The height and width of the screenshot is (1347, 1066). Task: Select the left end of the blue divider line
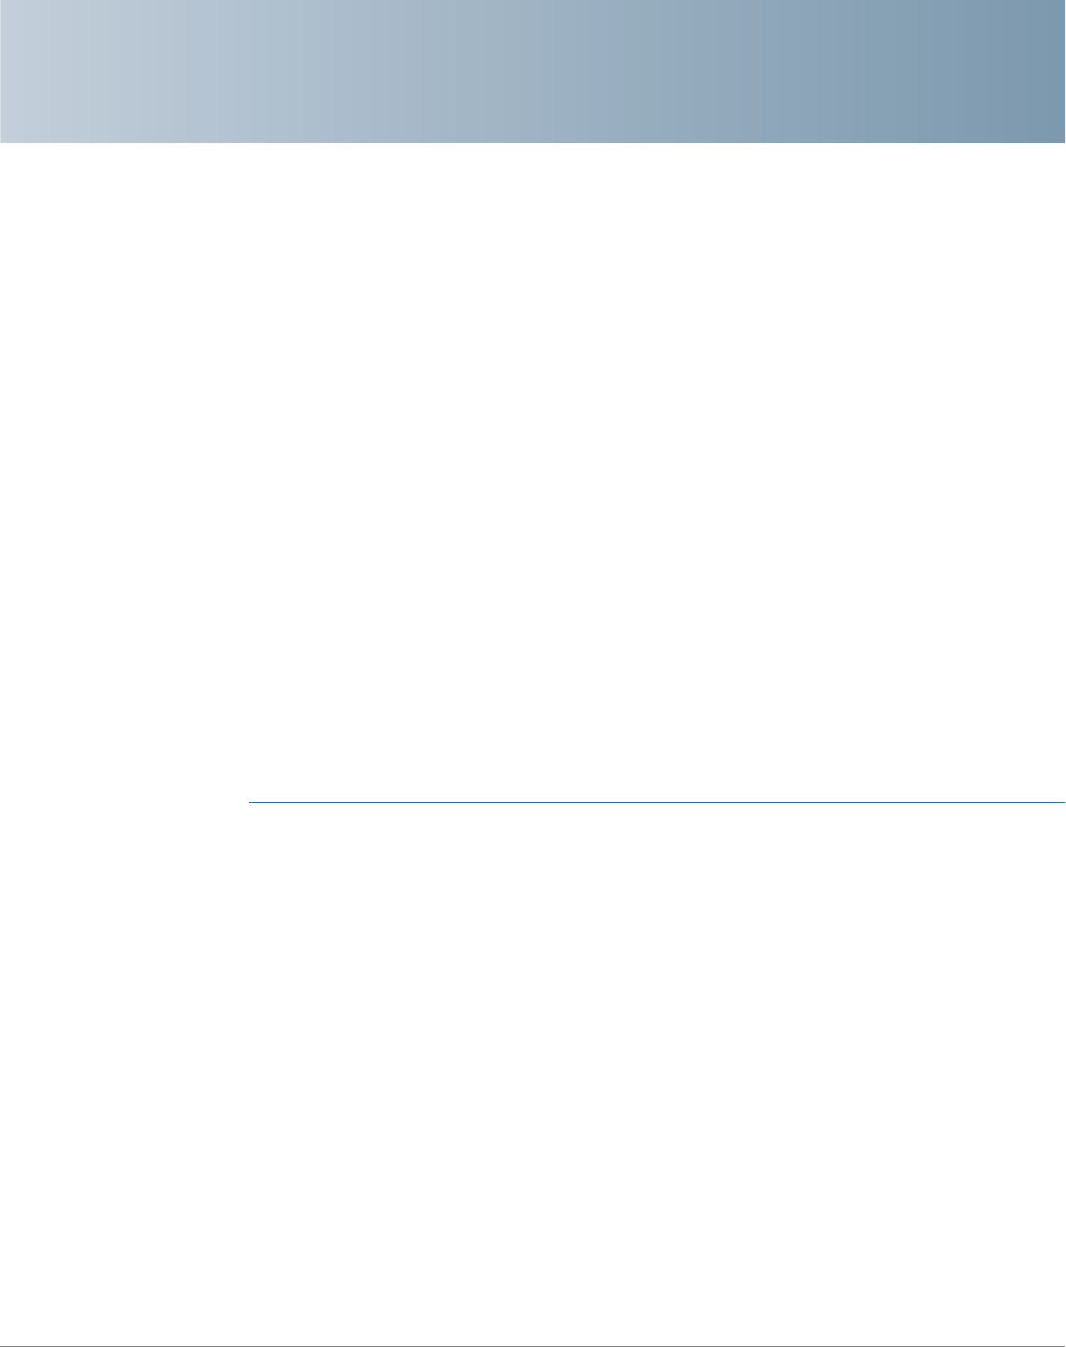(254, 802)
